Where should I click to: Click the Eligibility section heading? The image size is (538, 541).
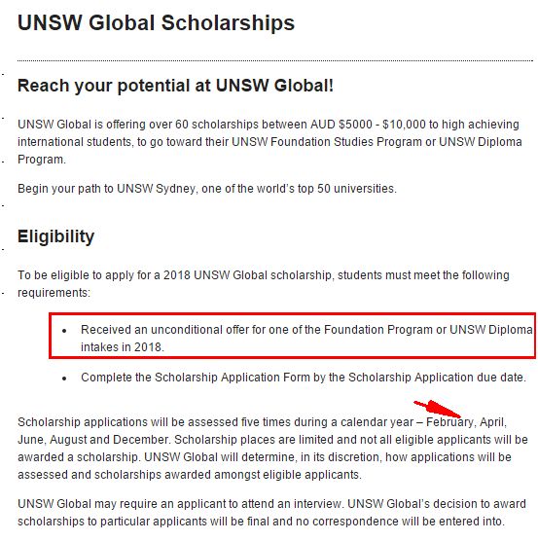[x=55, y=237]
